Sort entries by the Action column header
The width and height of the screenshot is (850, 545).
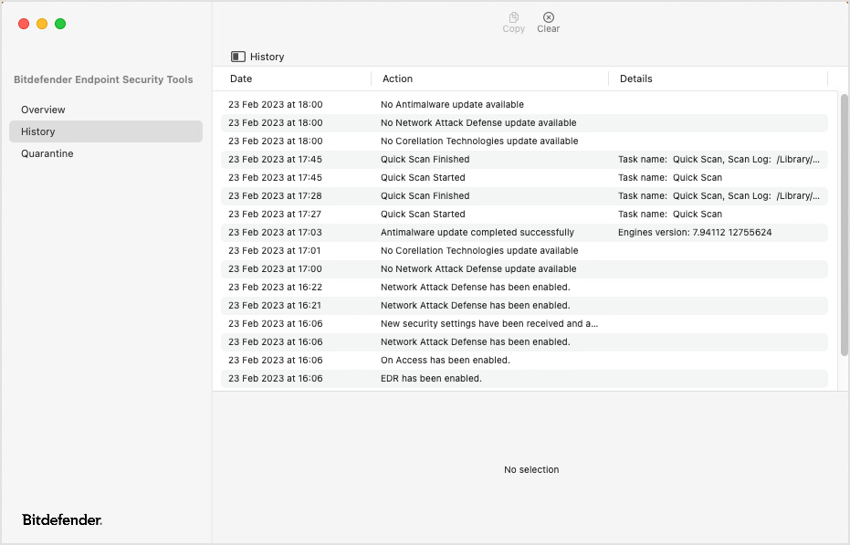(x=397, y=79)
